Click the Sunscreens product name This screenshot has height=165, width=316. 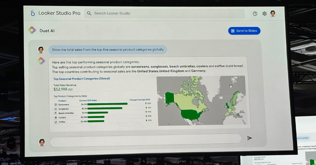click(64, 105)
